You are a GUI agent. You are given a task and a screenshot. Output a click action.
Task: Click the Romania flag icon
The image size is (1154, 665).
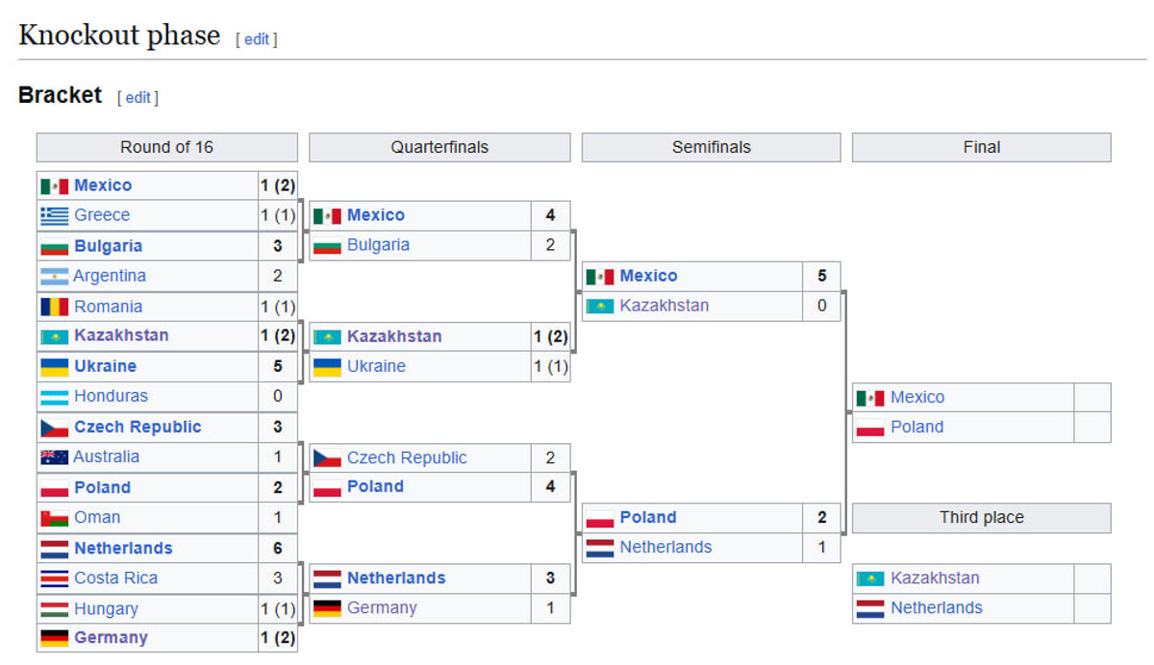tap(54, 308)
